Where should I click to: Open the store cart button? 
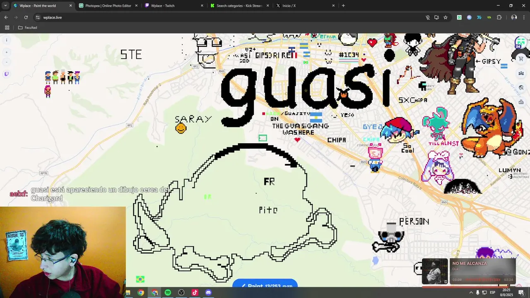521,59
